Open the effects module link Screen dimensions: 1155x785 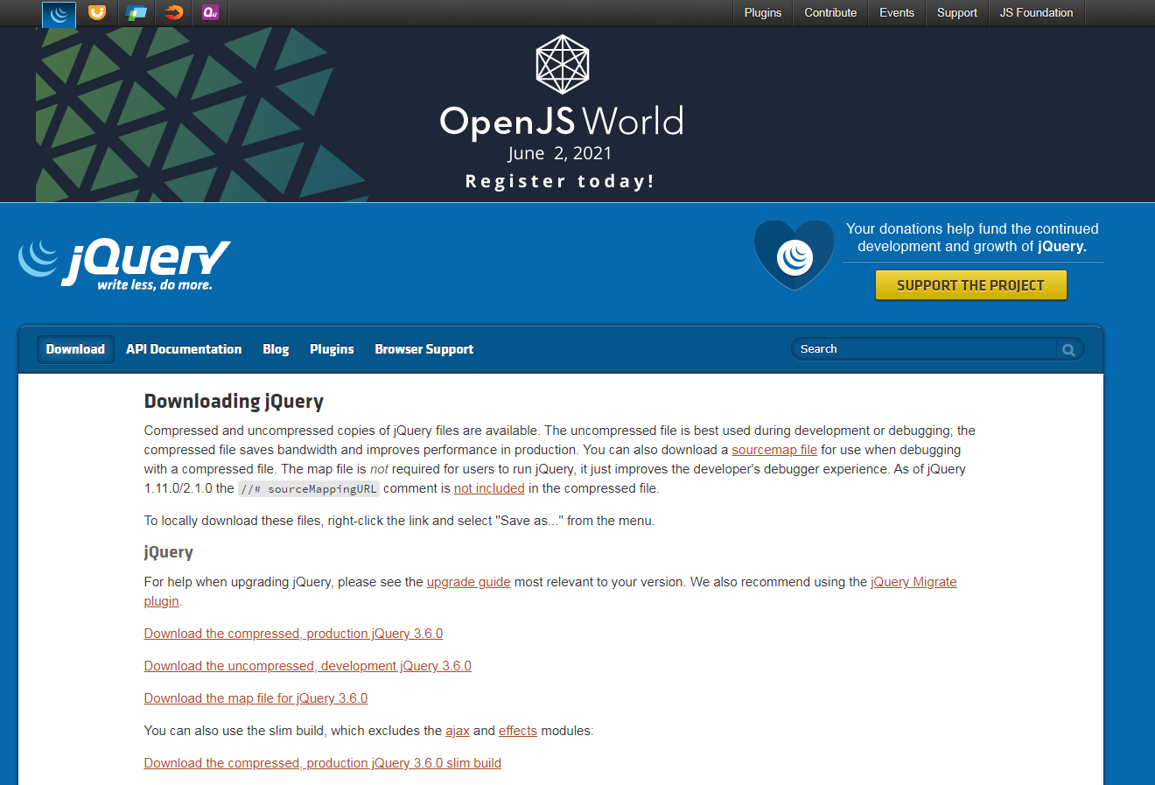[518, 731]
